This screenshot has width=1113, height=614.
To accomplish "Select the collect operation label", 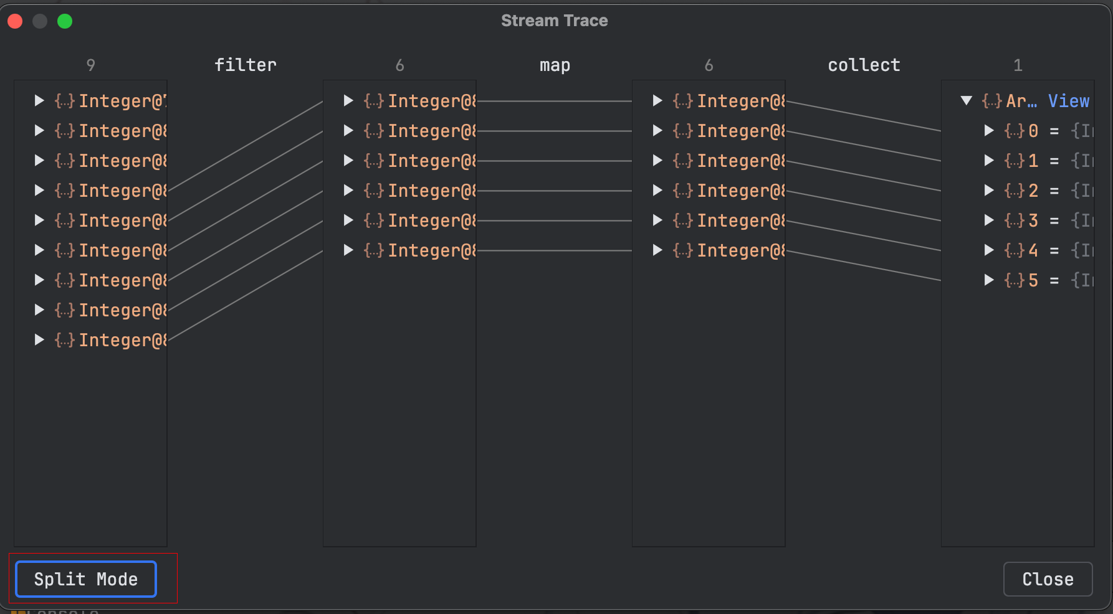I will (x=864, y=65).
